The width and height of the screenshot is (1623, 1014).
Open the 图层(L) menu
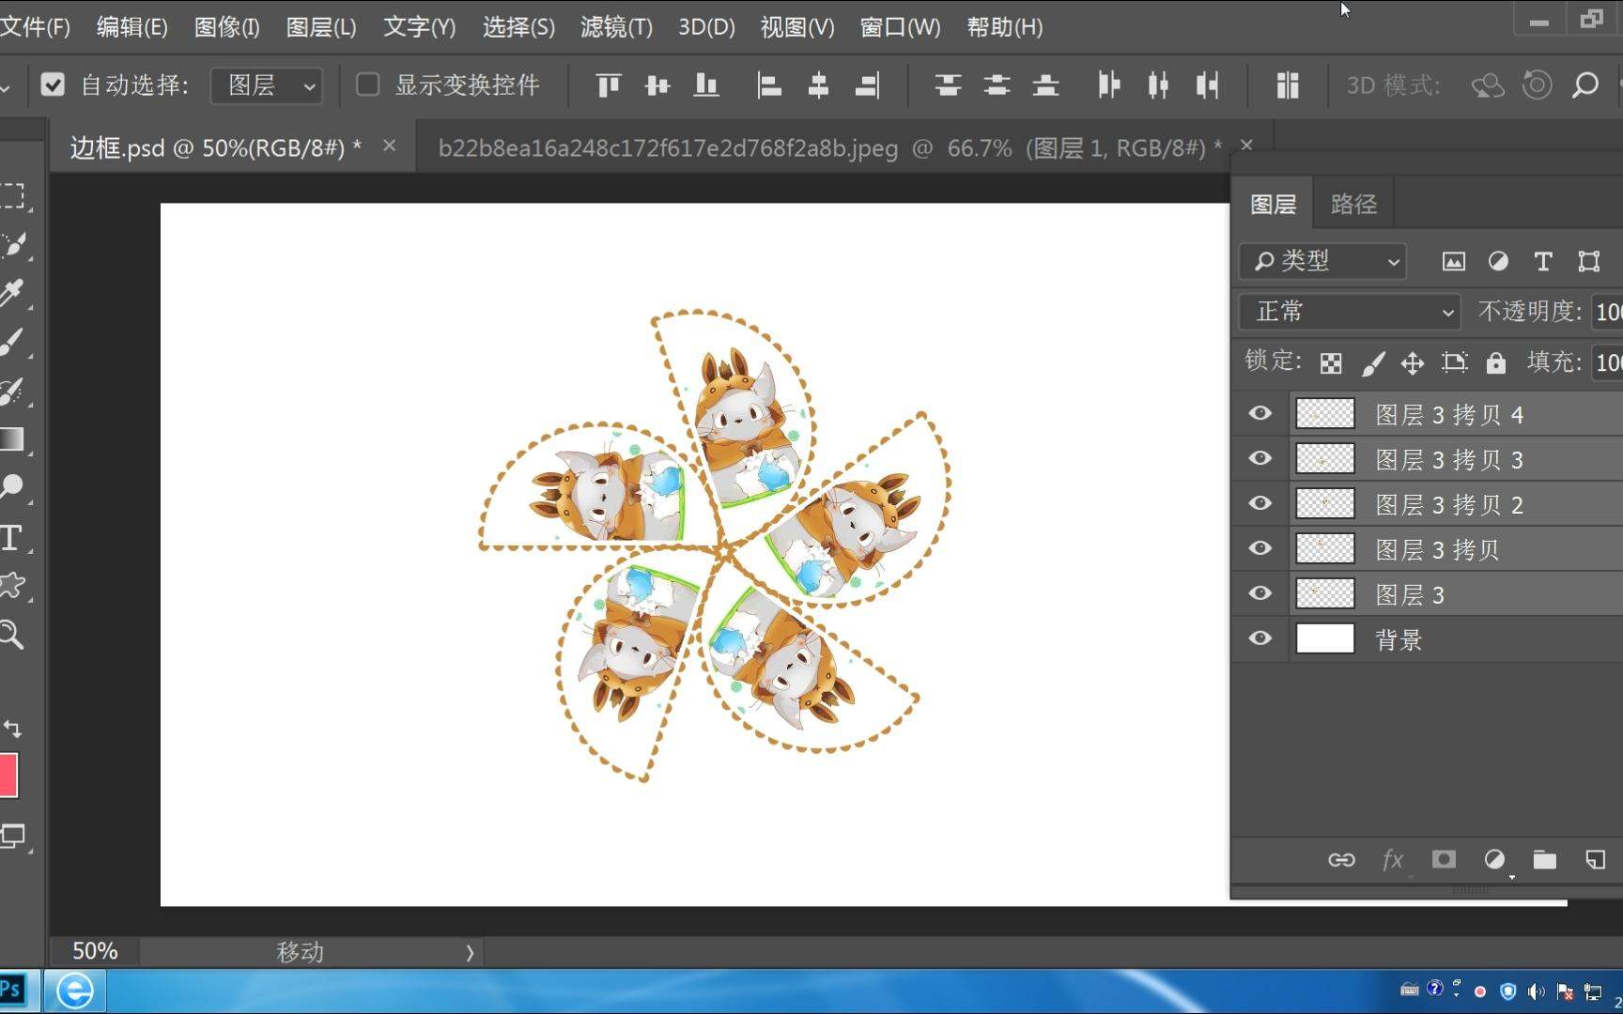coord(321,27)
